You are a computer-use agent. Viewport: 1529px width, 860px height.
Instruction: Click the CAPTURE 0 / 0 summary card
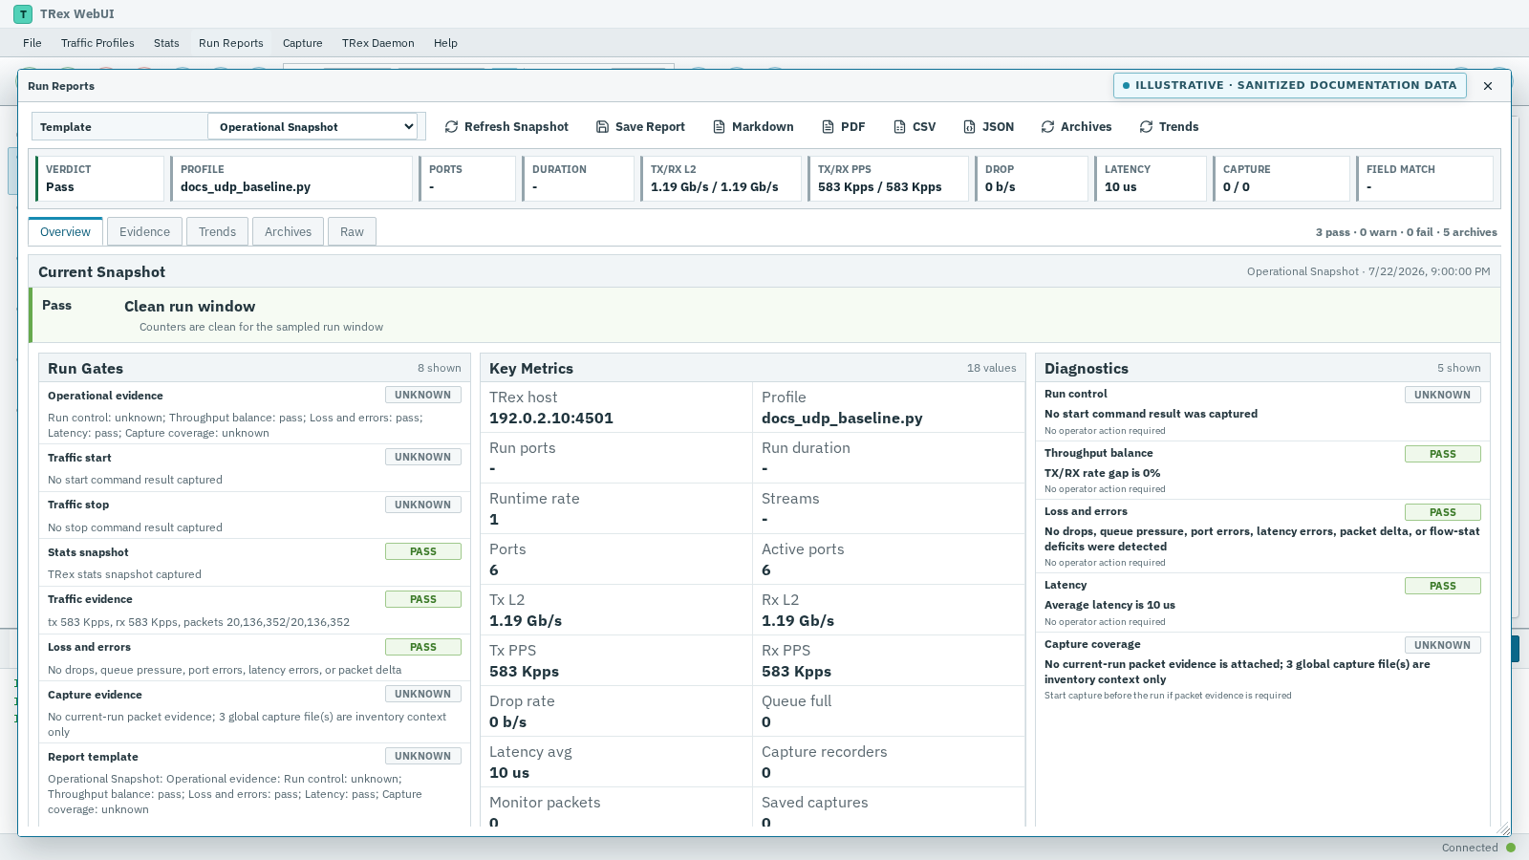(1281, 179)
